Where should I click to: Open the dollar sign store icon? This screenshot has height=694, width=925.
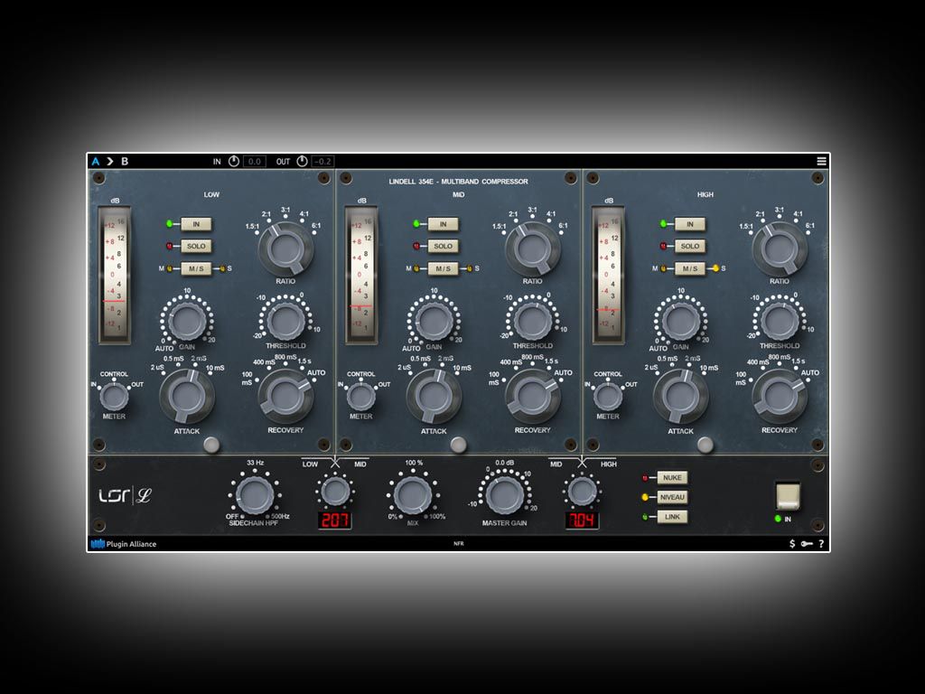click(x=792, y=543)
